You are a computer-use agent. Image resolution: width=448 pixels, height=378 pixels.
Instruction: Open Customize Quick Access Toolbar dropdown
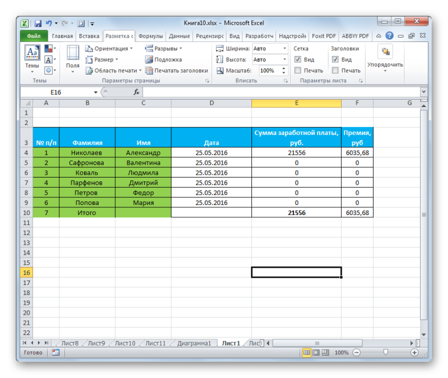tap(92, 24)
